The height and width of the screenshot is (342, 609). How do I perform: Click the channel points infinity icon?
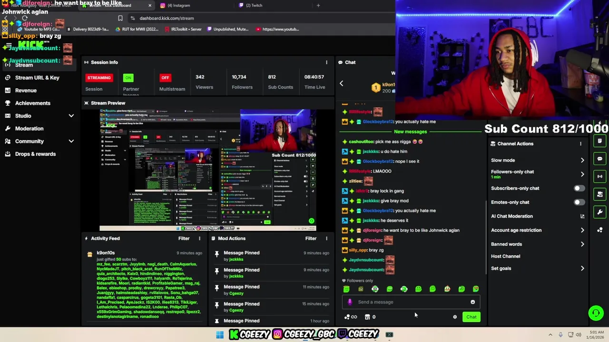click(351, 317)
